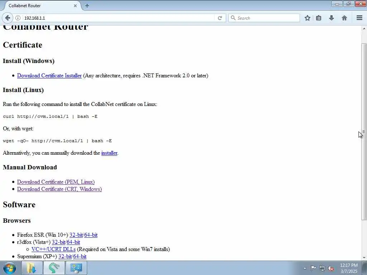Image resolution: width=367 pixels, height=275 pixels.
Task: Click the scrollbar down arrow
Action: (364, 258)
